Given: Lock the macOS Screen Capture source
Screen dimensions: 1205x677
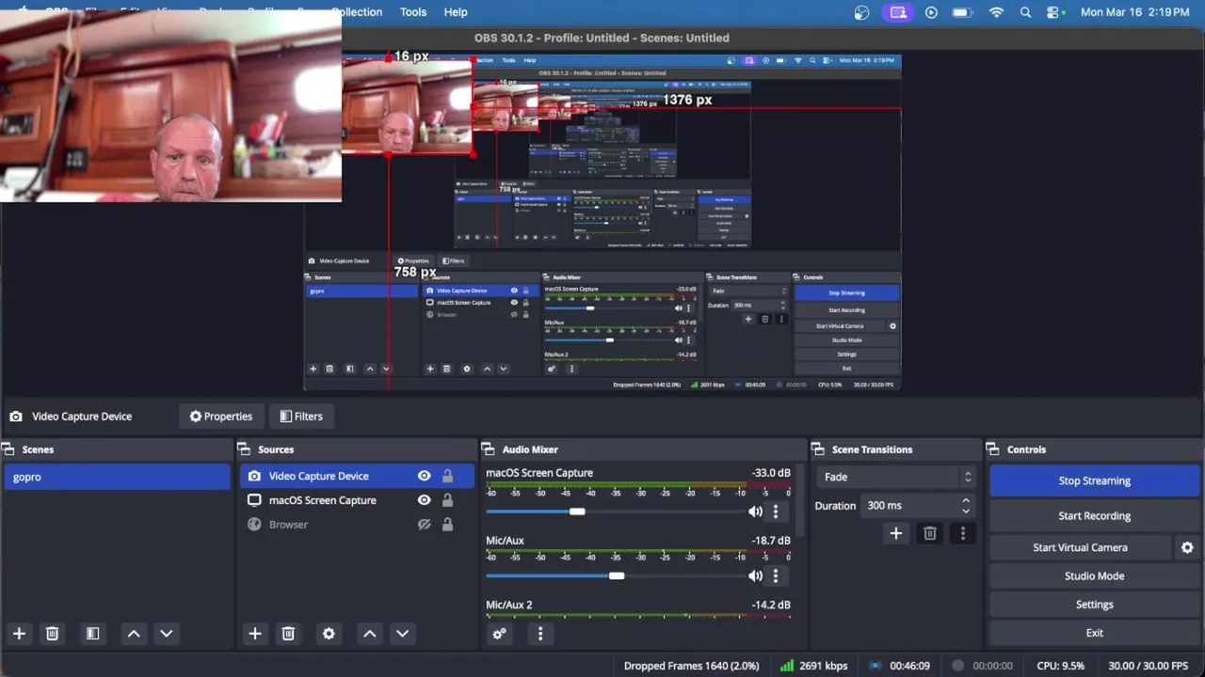Looking at the screenshot, I should tap(448, 500).
